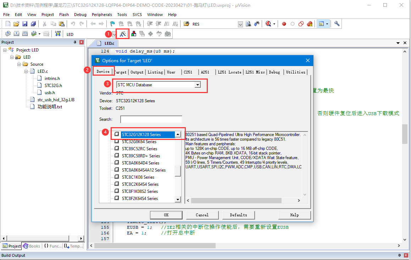
Task: Click the device Search input field
Action: coord(151,119)
